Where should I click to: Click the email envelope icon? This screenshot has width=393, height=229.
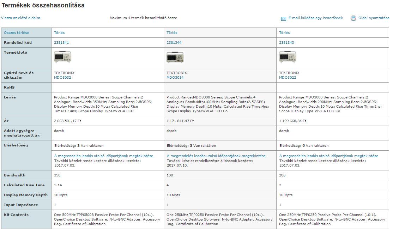point(284,19)
